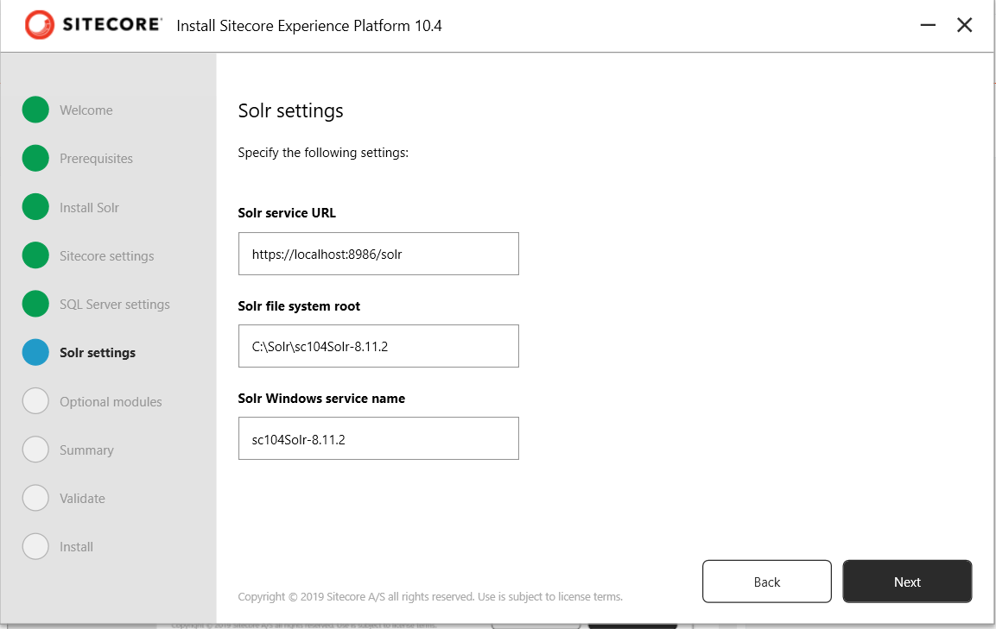
Task: Select the Summary step label
Action: (x=86, y=450)
